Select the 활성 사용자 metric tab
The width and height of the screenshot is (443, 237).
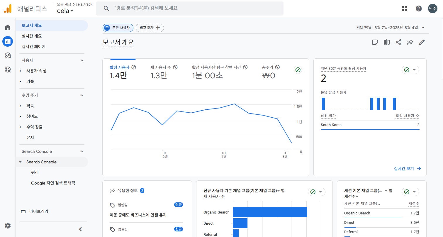(x=123, y=72)
